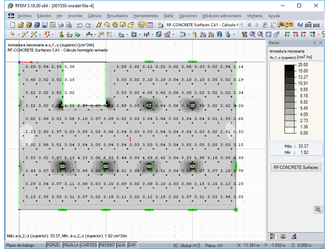
Task: Click the 6.82 mid-grey legend color
Action: 290,105
